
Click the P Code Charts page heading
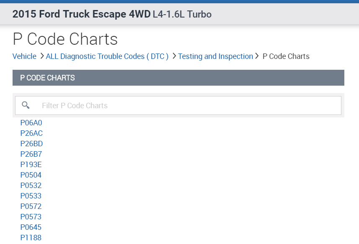point(65,39)
